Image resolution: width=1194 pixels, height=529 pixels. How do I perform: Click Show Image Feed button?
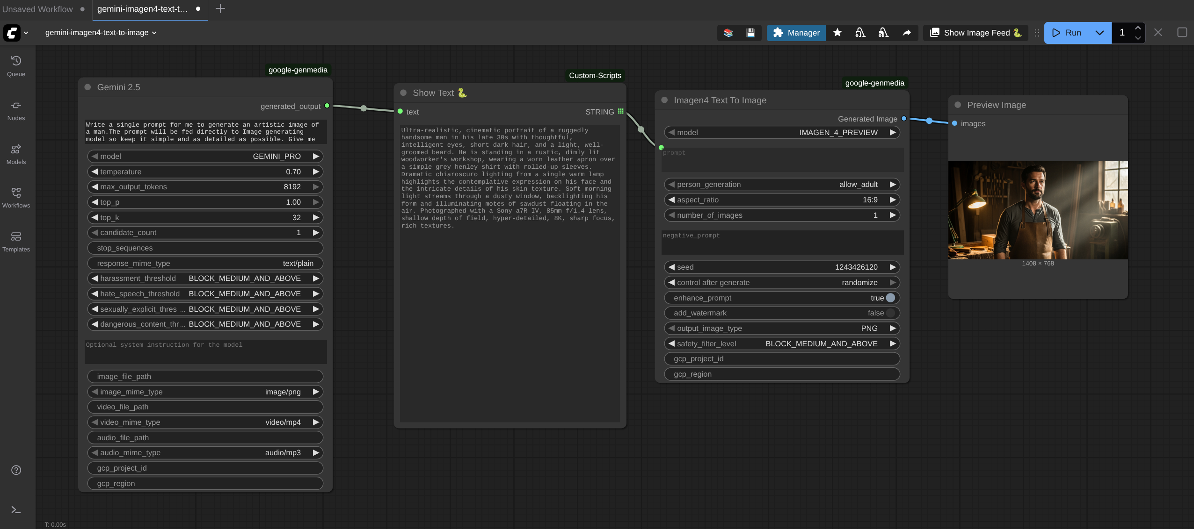coord(976,33)
